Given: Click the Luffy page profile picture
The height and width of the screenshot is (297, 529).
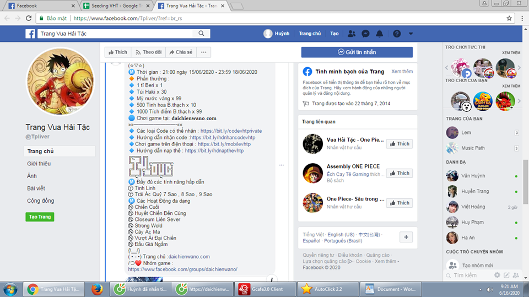Looking at the screenshot, I should [x=61, y=82].
